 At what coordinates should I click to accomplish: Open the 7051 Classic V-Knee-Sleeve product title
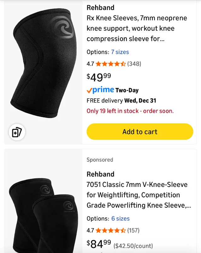[x=139, y=195]
